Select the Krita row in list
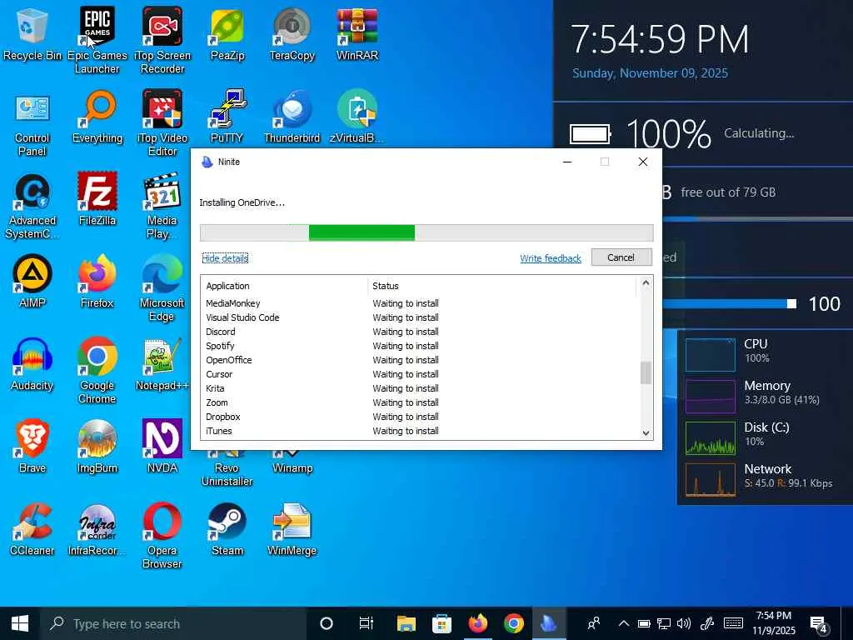The height and width of the screenshot is (640, 853). (420, 388)
